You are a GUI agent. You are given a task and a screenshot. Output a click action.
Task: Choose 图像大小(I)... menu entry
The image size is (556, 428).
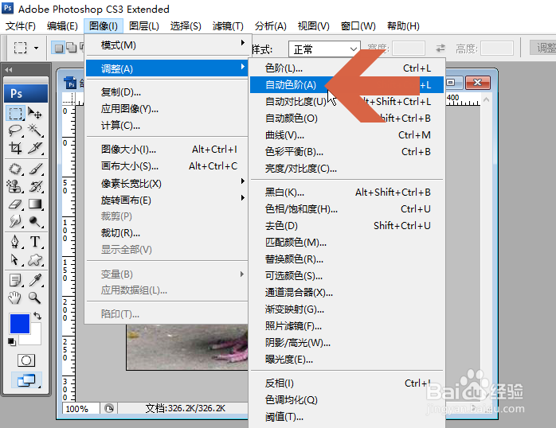[168, 150]
